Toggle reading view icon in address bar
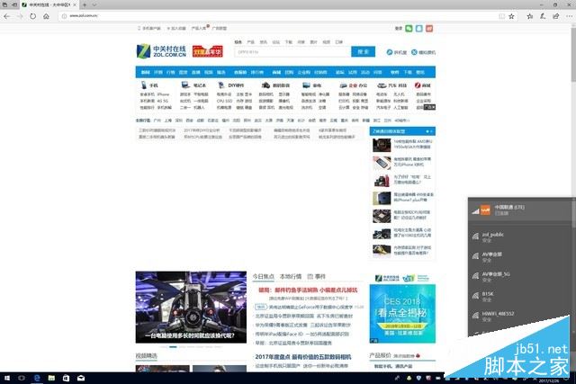 click(x=501, y=16)
